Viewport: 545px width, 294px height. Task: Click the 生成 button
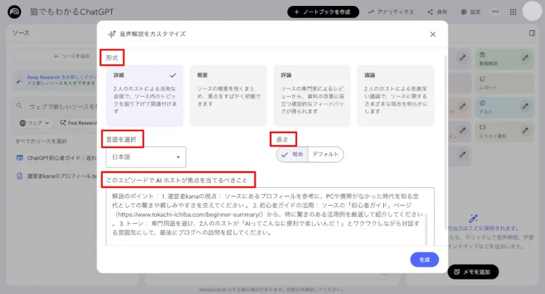[x=424, y=259]
